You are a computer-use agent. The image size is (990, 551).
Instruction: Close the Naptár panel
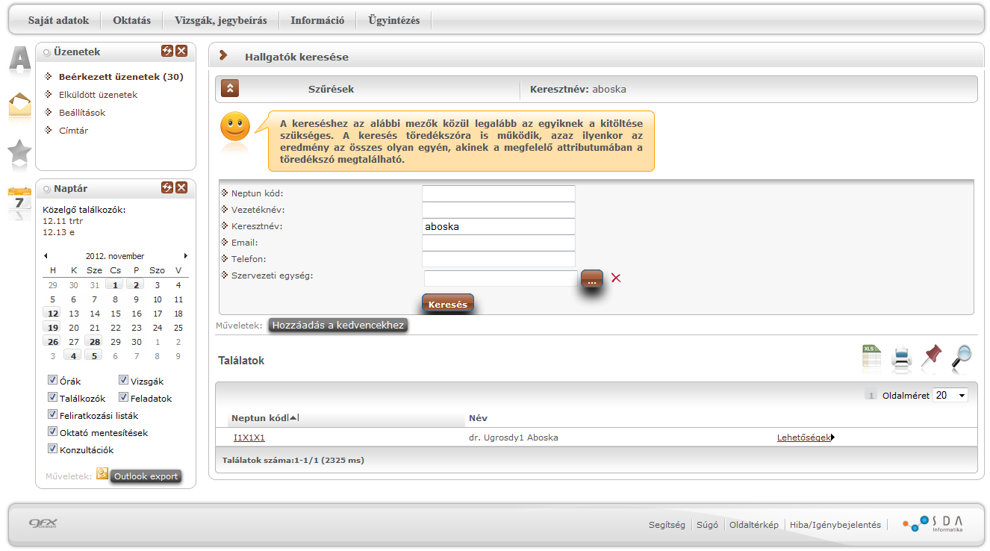(181, 187)
